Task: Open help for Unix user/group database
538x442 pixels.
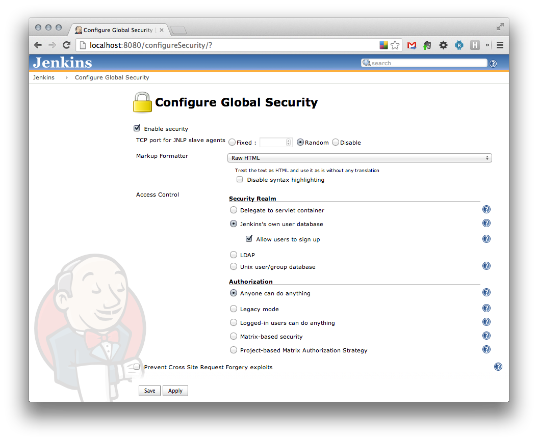Action: (486, 266)
